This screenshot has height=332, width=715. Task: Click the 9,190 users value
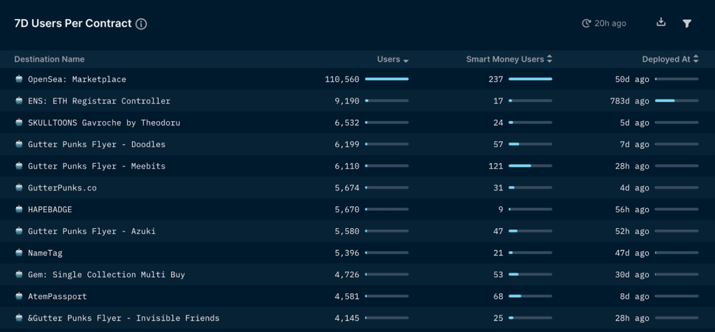click(347, 101)
